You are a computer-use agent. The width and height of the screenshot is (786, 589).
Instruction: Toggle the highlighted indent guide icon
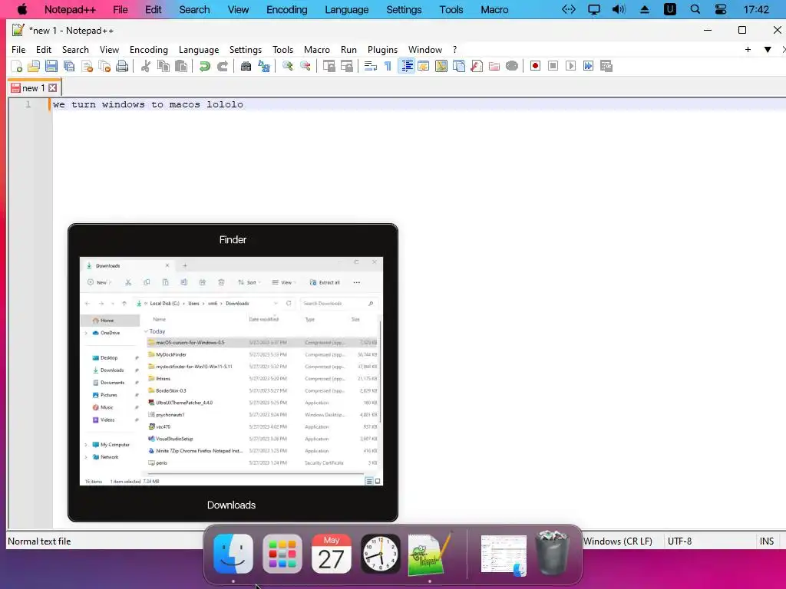407,66
